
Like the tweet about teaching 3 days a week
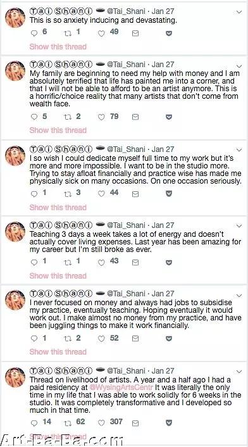pos(101,262)
